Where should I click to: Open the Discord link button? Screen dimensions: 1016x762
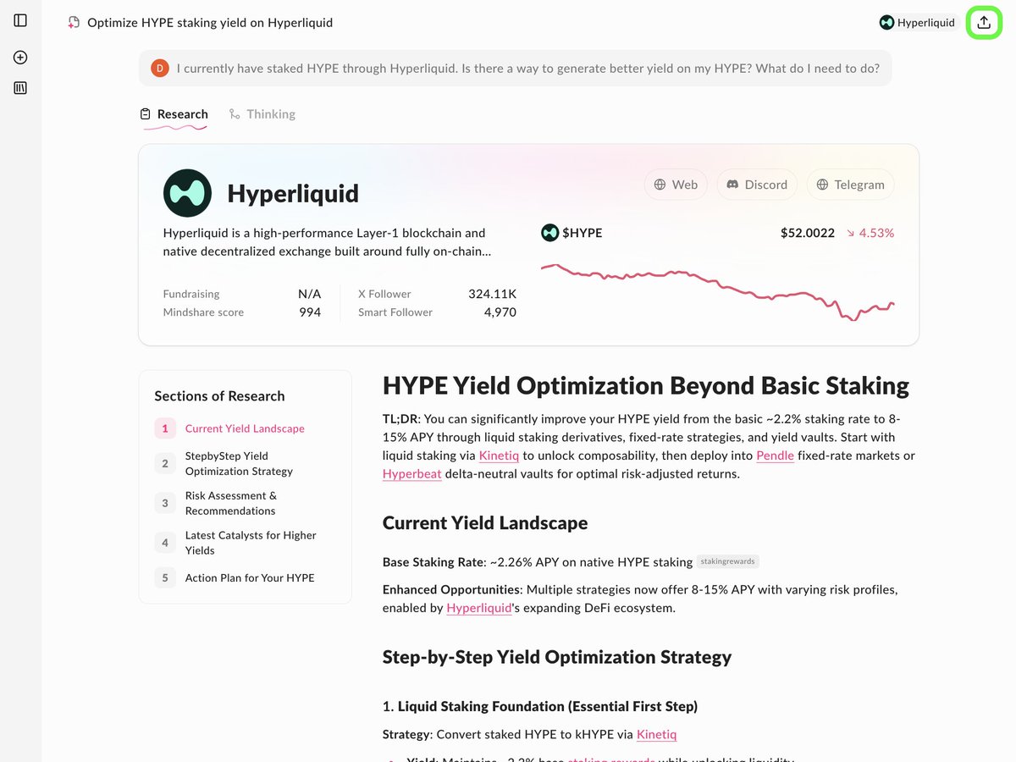point(757,185)
